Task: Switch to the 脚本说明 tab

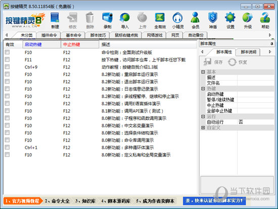Action: (248, 52)
